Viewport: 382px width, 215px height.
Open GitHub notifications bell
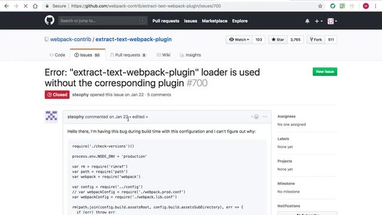tap(307, 21)
